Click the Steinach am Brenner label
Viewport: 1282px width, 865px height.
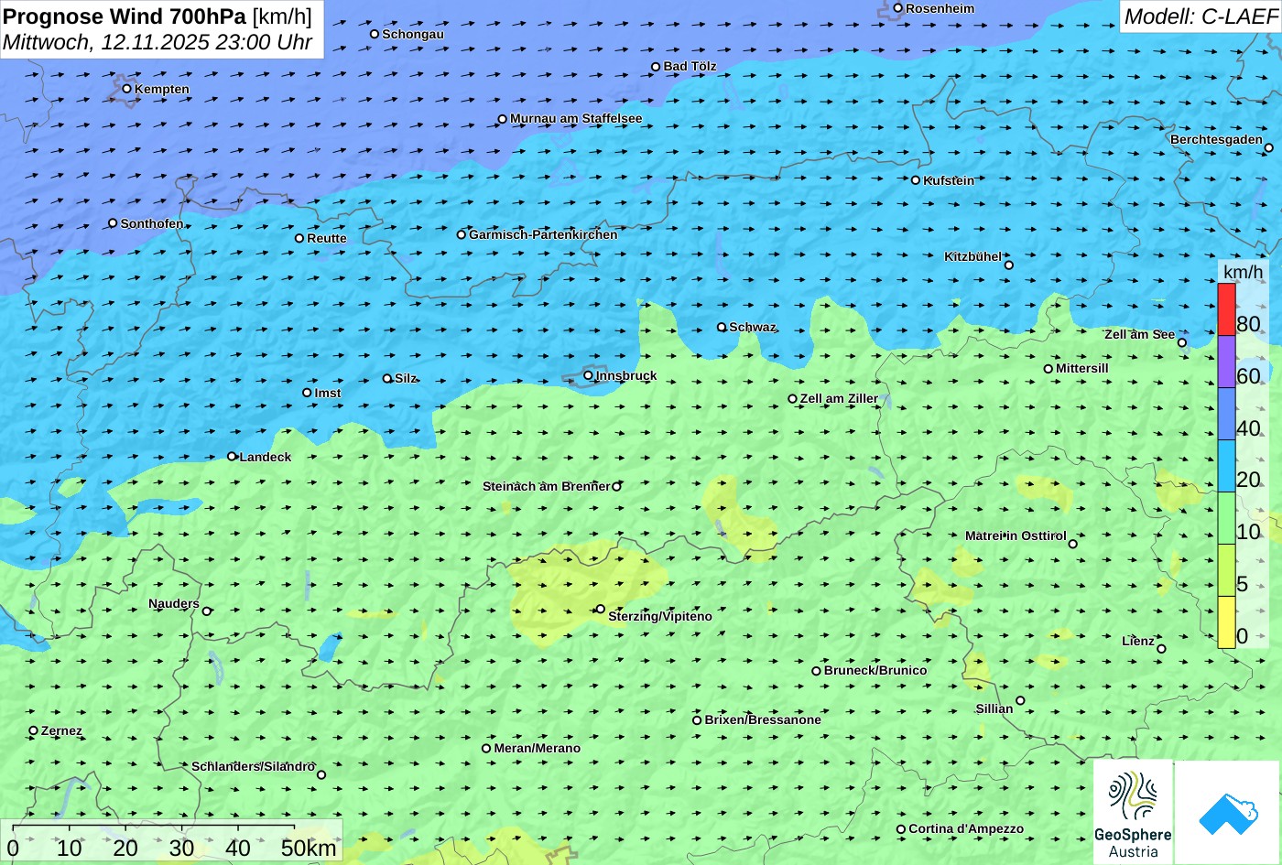(x=546, y=486)
